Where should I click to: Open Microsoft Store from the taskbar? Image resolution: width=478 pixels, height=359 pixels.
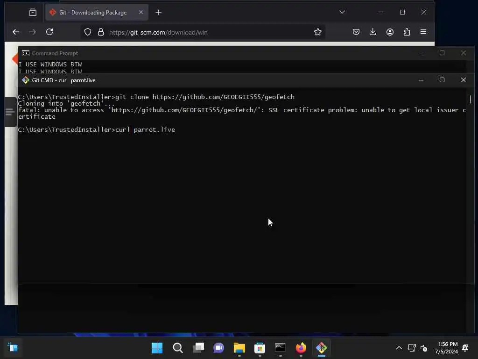point(260,348)
